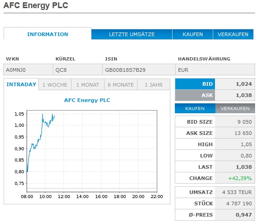Click the KÜRZEL column header
265x222 pixels.
65,59
